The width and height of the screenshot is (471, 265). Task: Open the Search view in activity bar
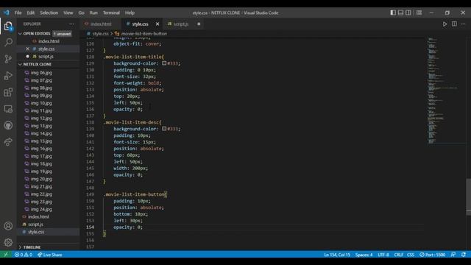pos(8,42)
